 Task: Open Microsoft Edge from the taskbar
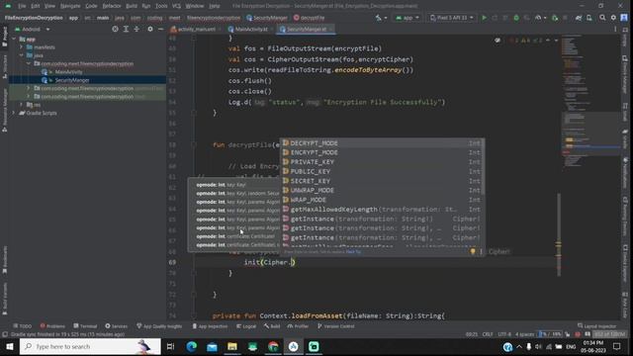coord(192,347)
